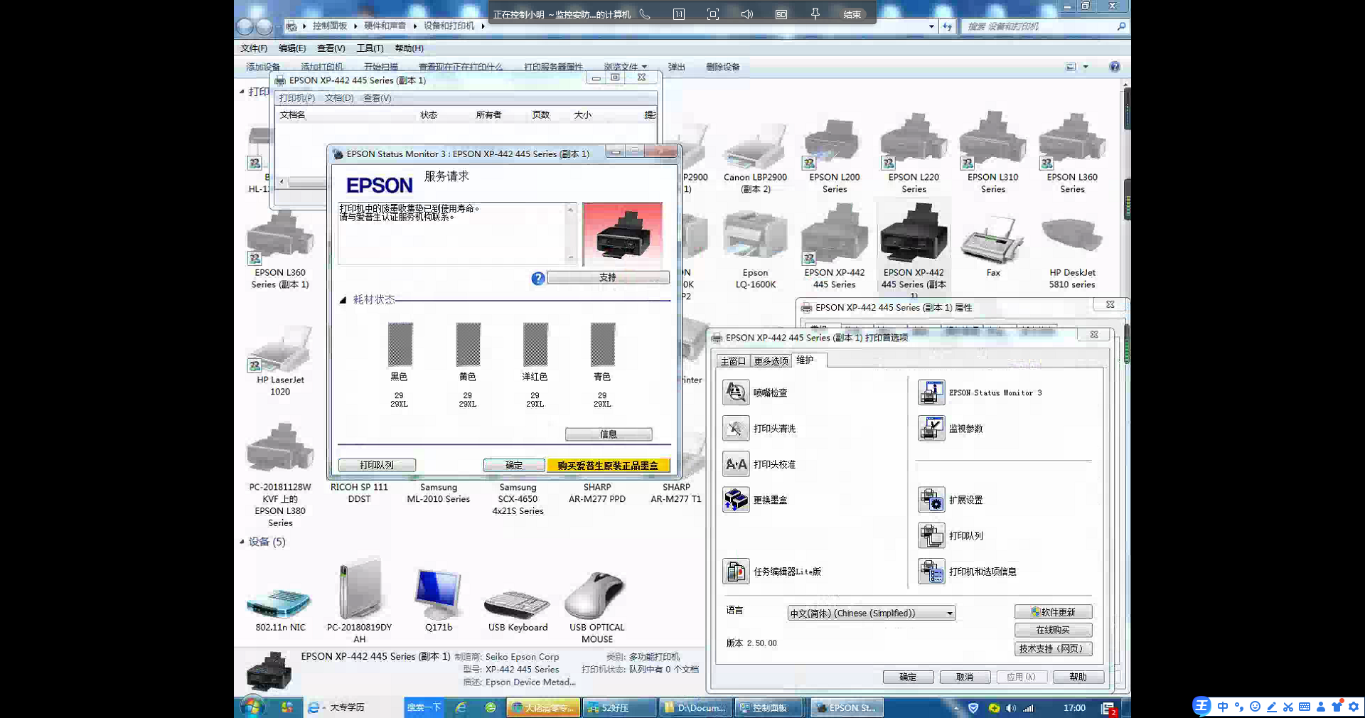This screenshot has width=1365, height=718.
Task: Open printer and option information (打印机和选项信息)
Action: pyautogui.click(x=931, y=572)
